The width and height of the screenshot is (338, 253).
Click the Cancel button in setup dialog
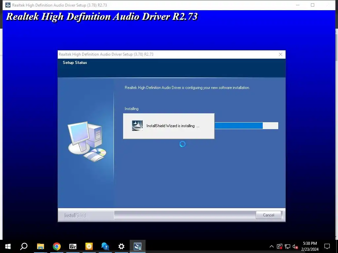coord(268,215)
